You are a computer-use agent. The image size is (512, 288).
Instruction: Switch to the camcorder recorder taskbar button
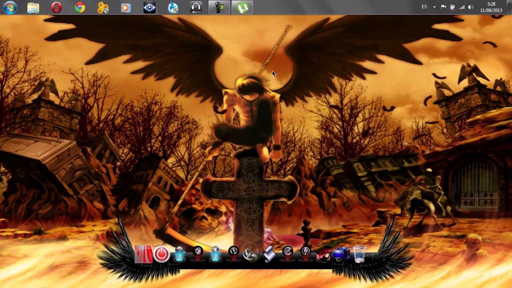[x=219, y=7]
